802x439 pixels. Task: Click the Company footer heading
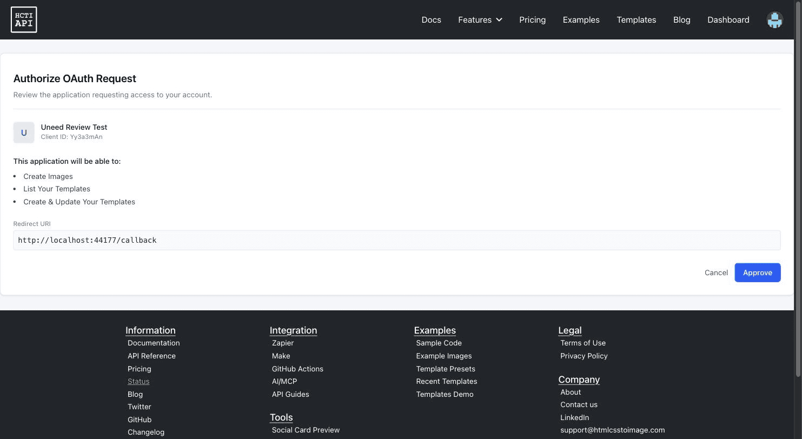click(x=579, y=380)
